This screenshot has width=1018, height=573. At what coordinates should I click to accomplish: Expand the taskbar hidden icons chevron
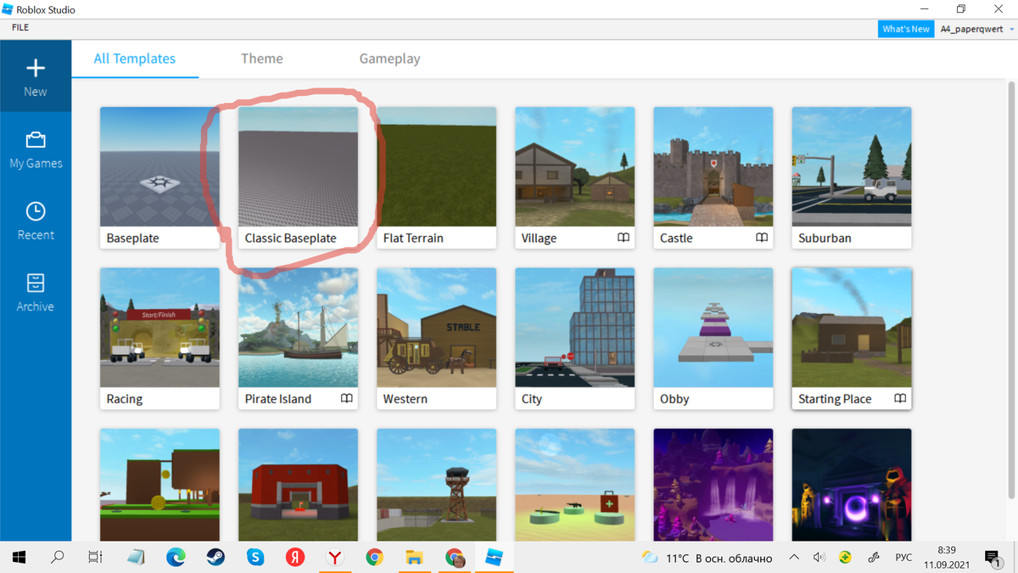click(793, 558)
